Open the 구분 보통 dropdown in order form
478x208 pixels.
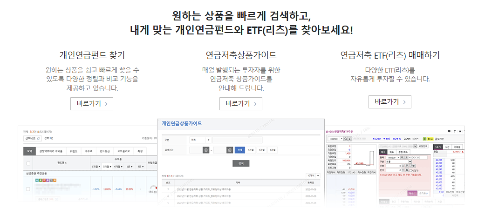pos(399,162)
